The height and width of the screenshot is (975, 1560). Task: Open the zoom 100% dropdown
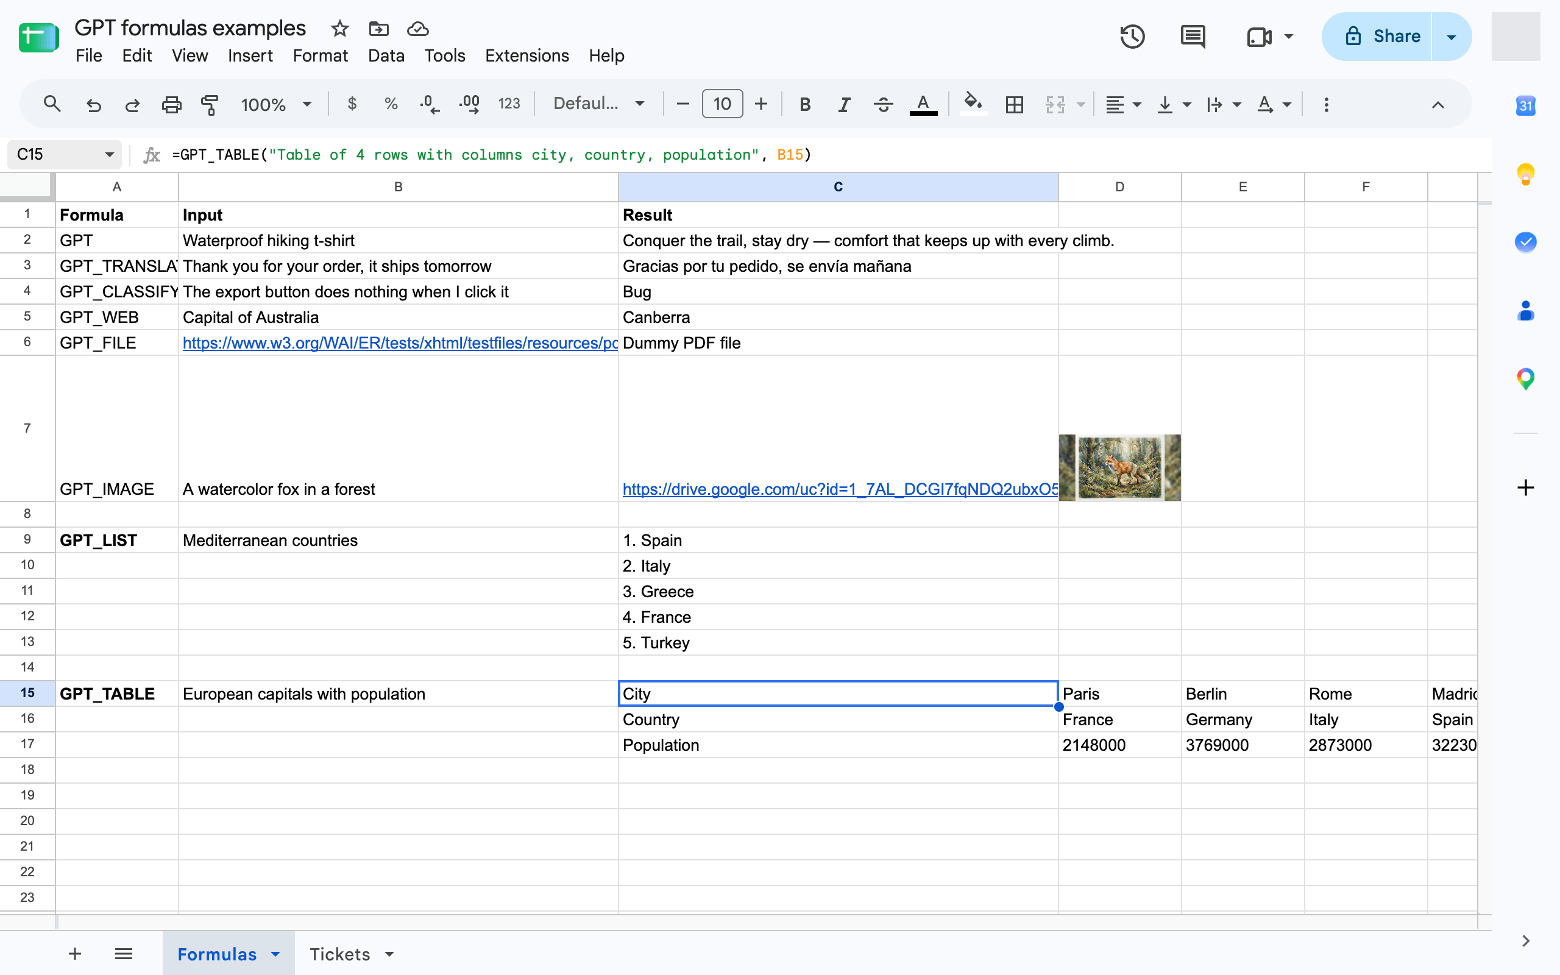point(277,104)
